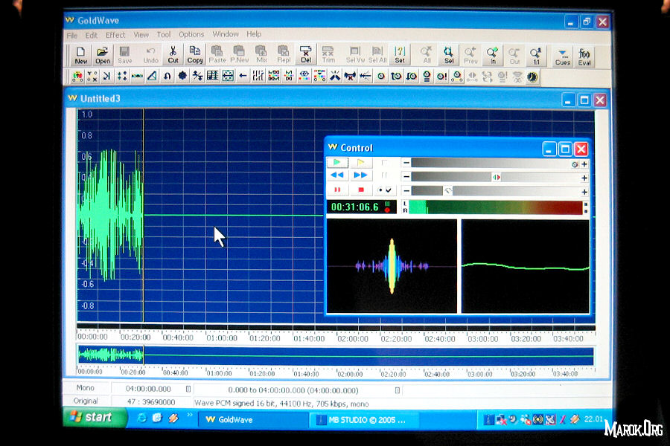
Task: Click the P.New toolbar button
Action: [239, 56]
